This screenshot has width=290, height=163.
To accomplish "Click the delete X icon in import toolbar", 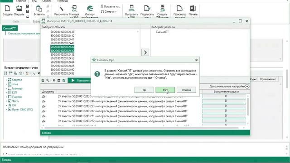I will [x=54, y=81].
